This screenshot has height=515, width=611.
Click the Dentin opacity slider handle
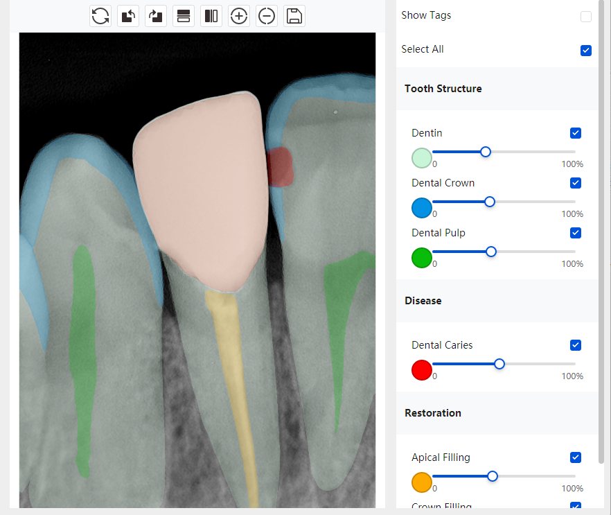(486, 152)
